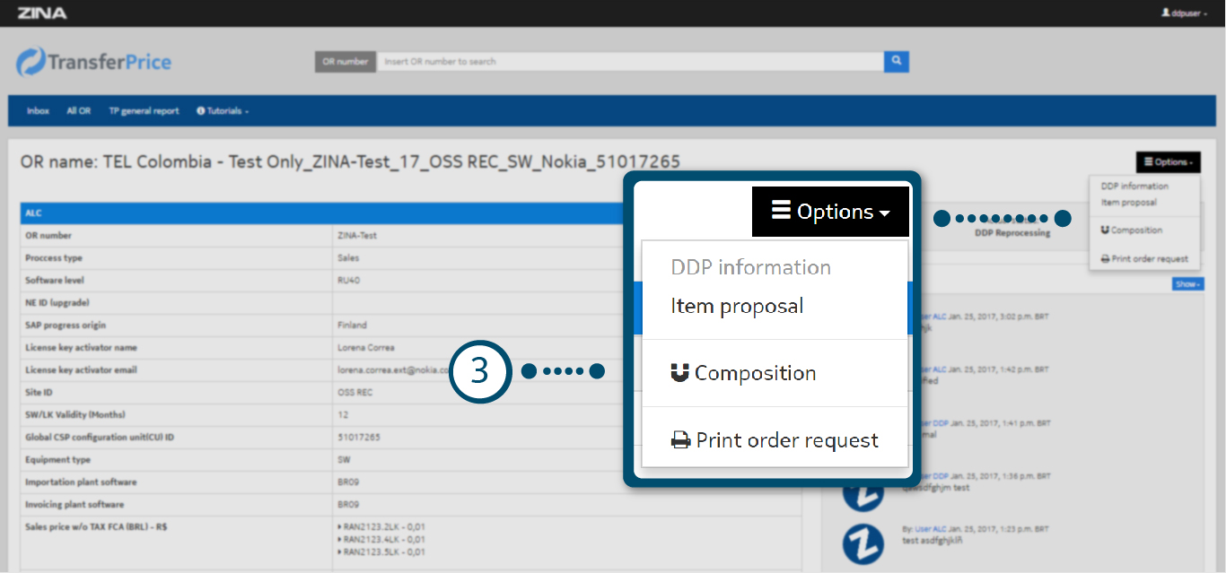Click the TransferPrice logo
1226x573 pixels.
[94, 62]
